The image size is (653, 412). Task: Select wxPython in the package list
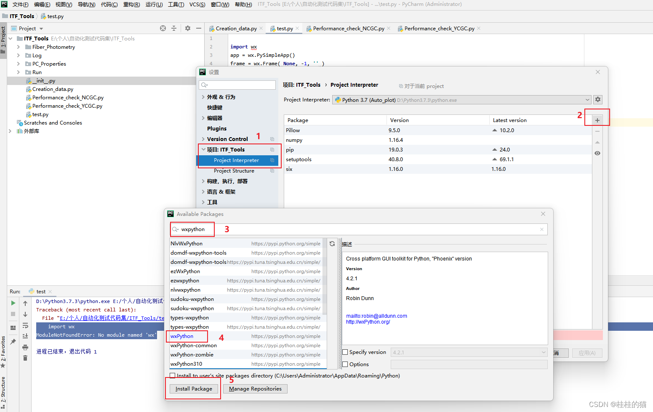pos(182,336)
